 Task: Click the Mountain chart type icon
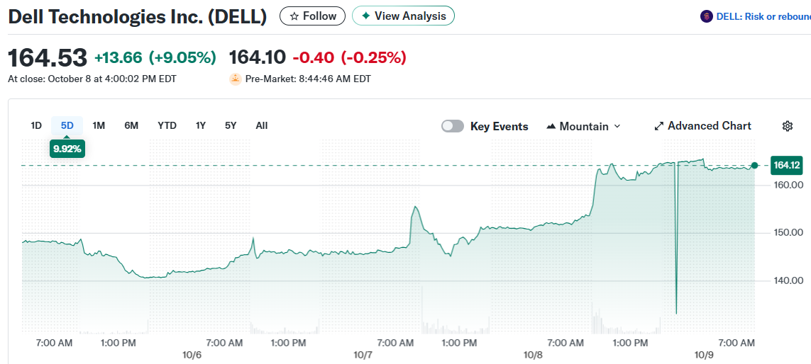(551, 126)
